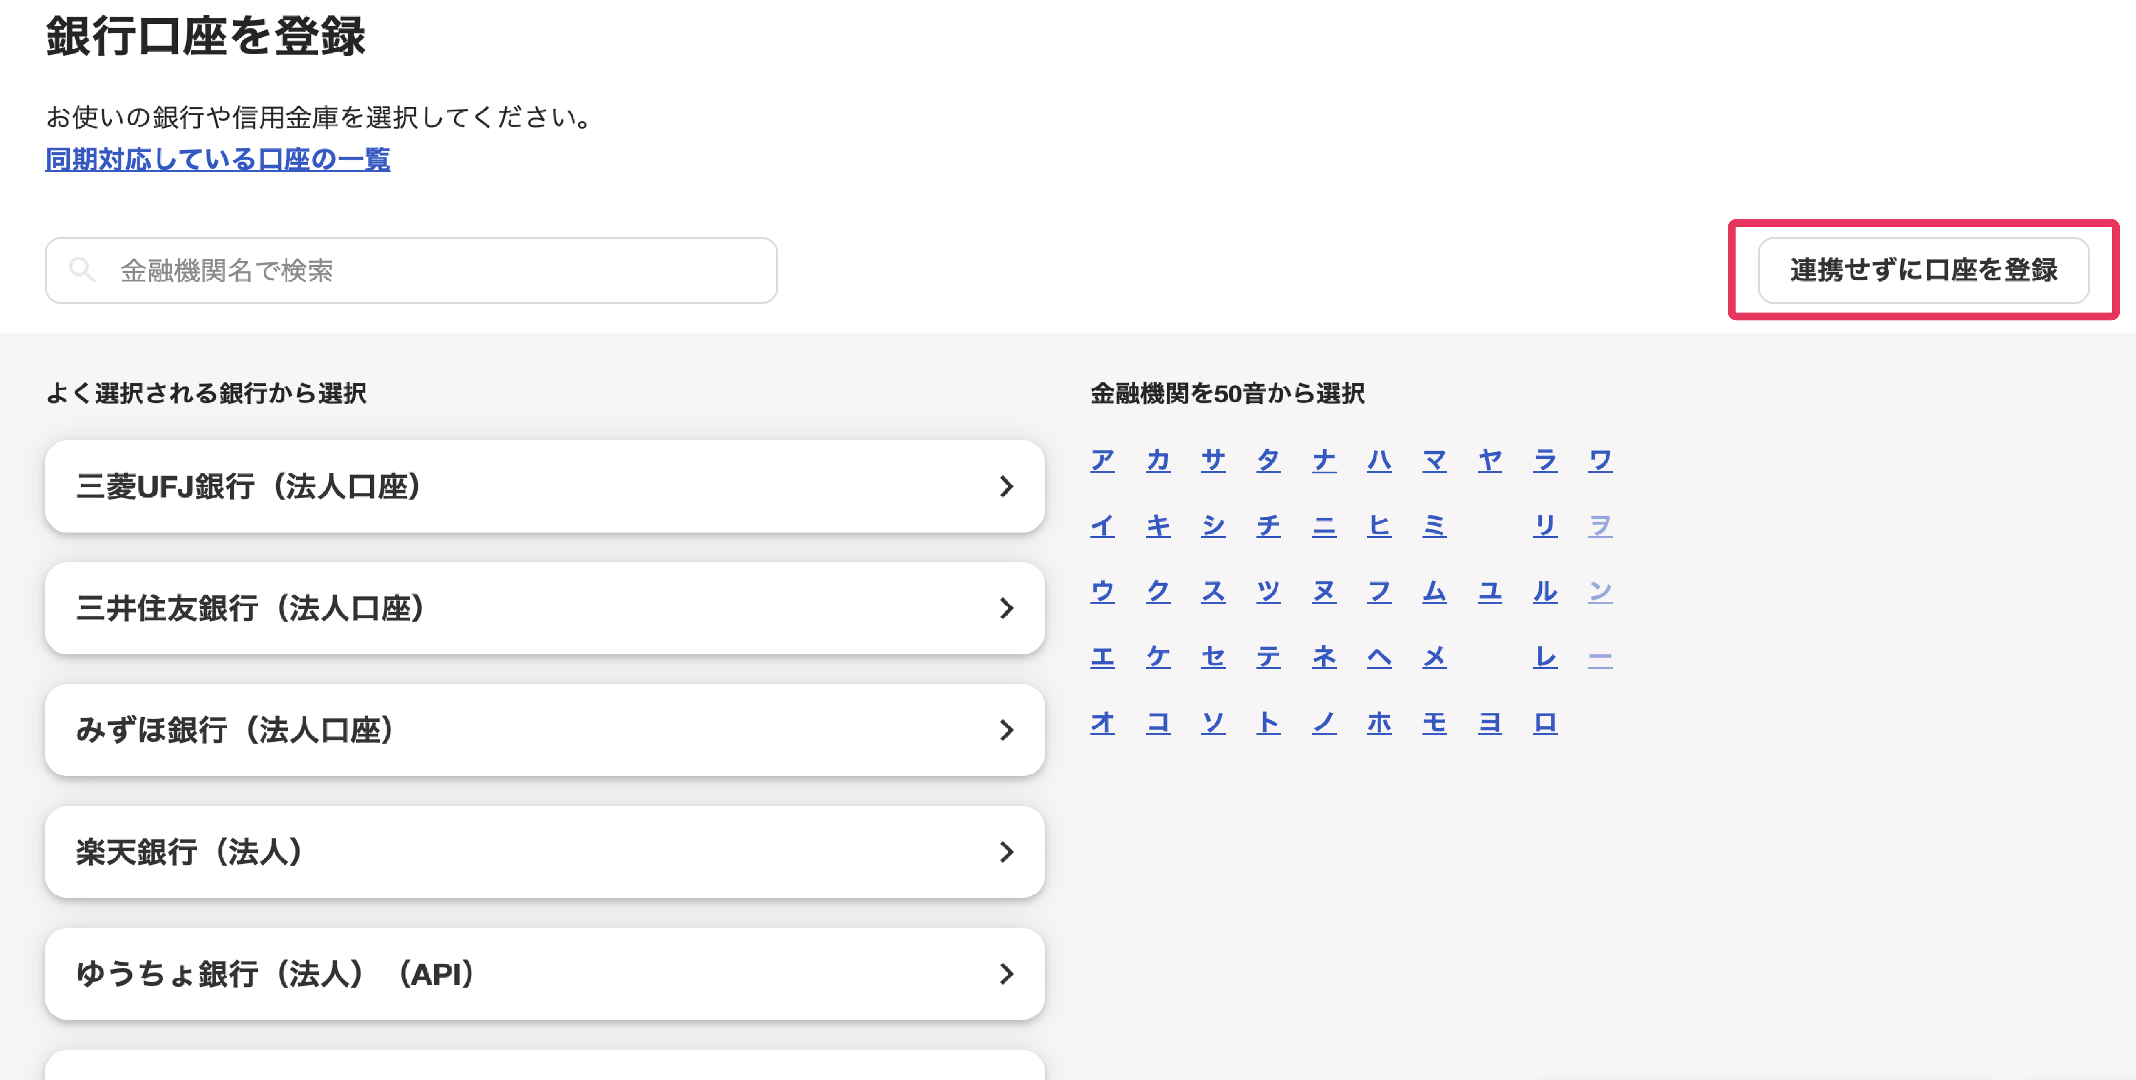
Task: Open chevron on みずほ銀行 row
Action: click(x=1007, y=730)
